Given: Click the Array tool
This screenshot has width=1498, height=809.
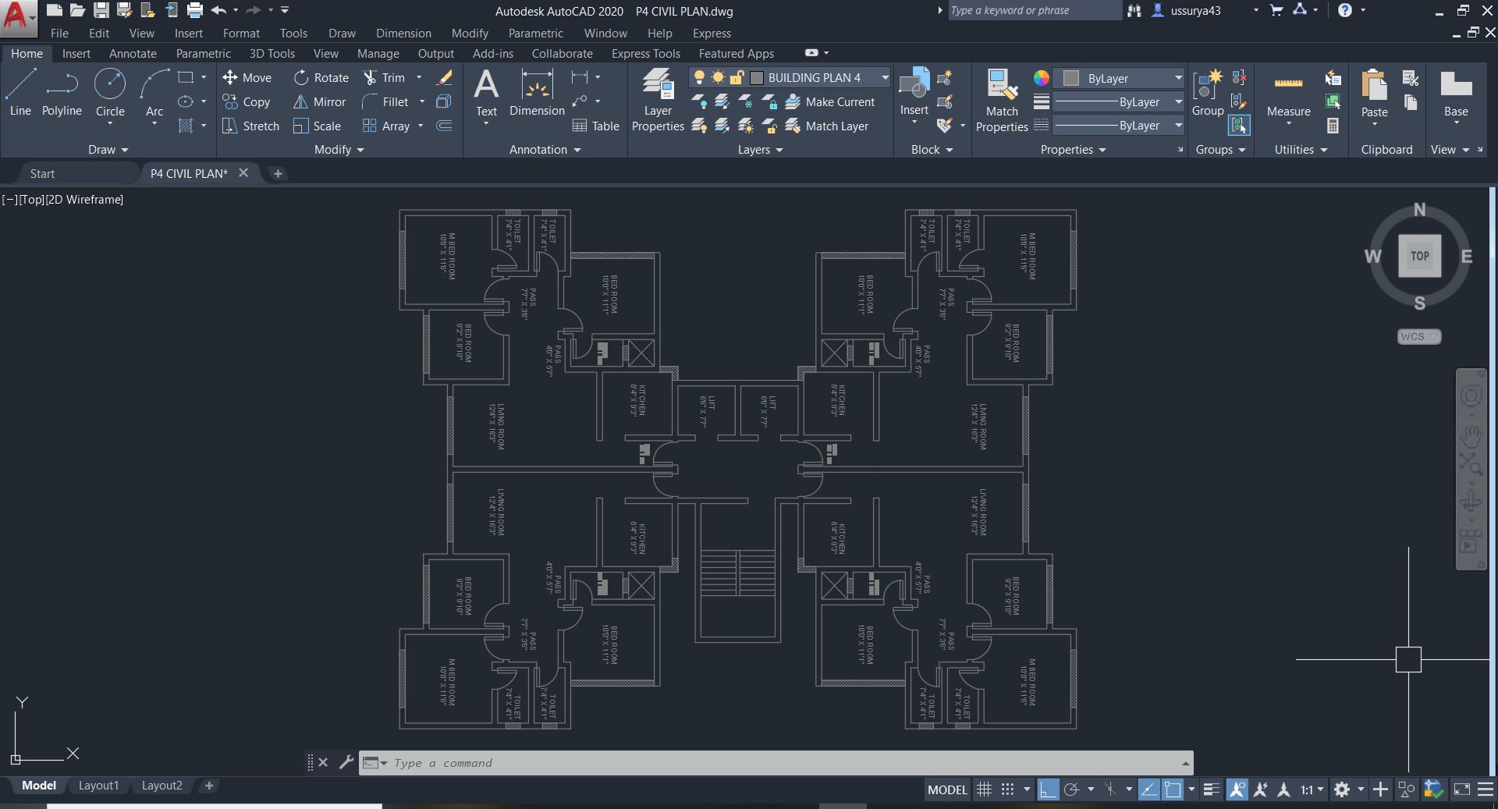Looking at the screenshot, I should pos(386,126).
